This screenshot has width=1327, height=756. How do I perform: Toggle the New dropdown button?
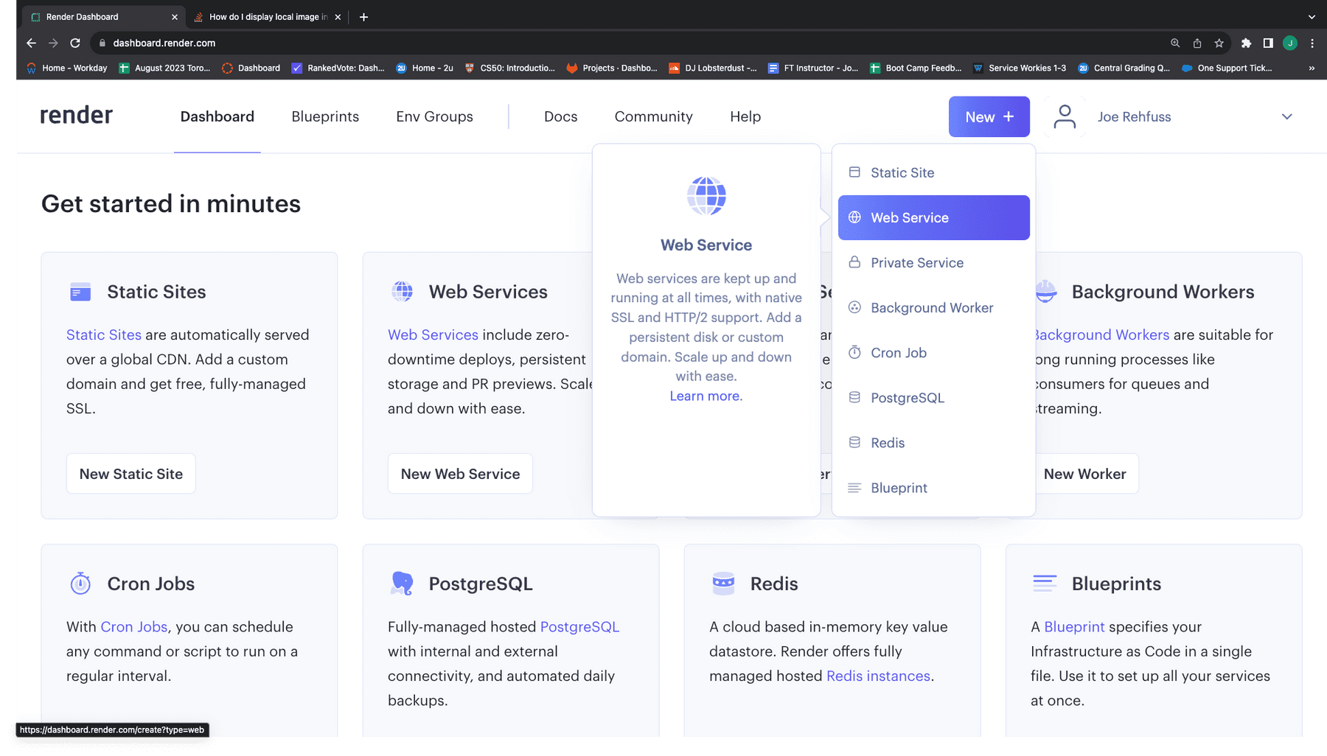pos(989,116)
